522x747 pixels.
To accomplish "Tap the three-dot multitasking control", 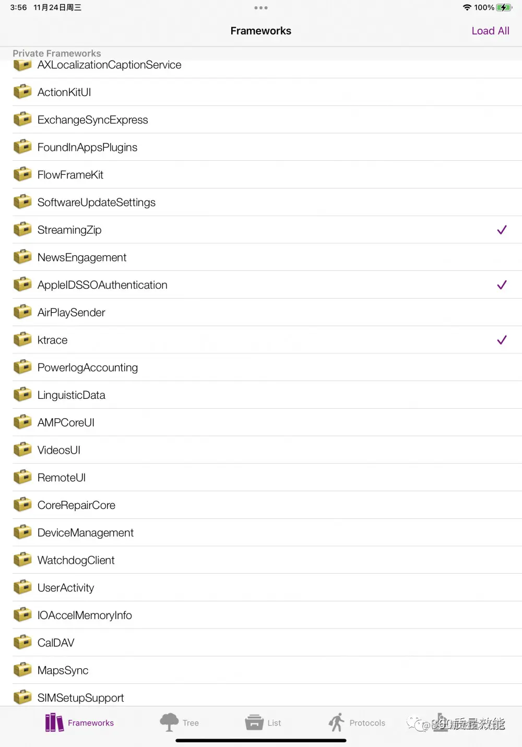I will click(x=261, y=8).
